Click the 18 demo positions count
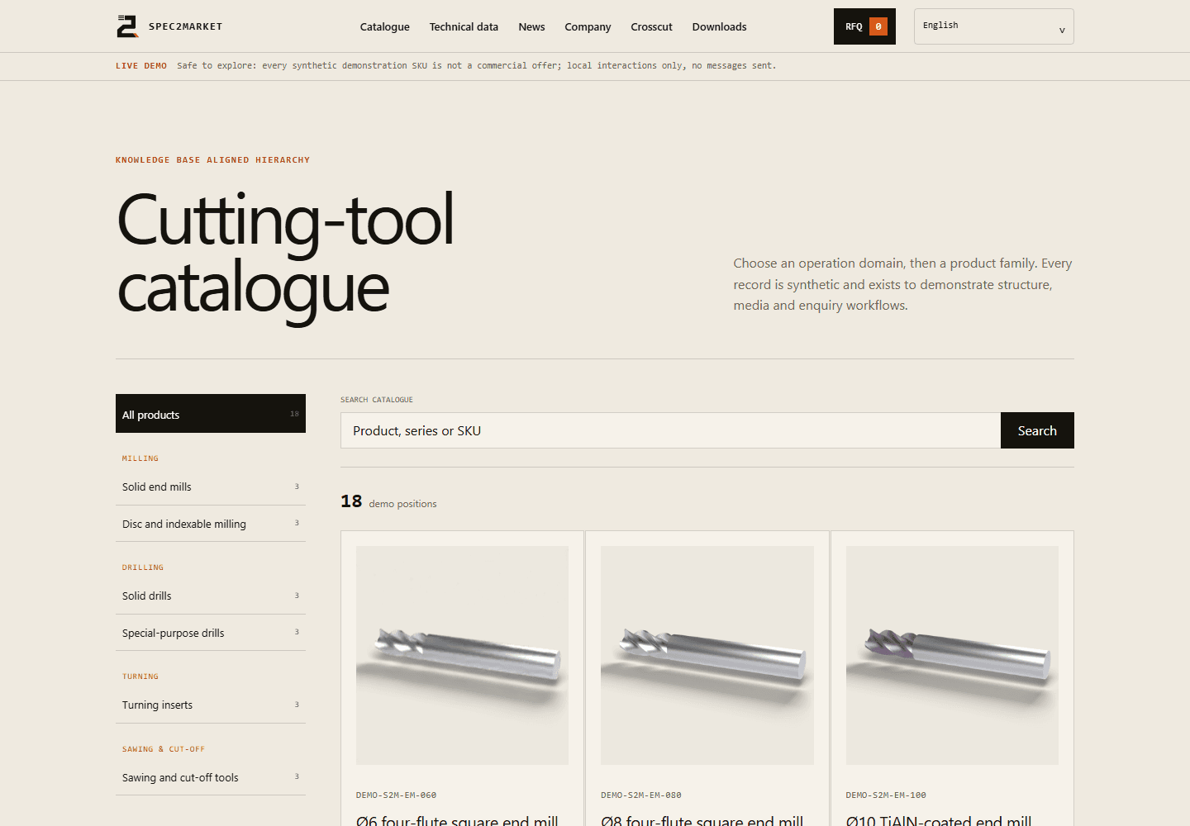 pos(388,501)
